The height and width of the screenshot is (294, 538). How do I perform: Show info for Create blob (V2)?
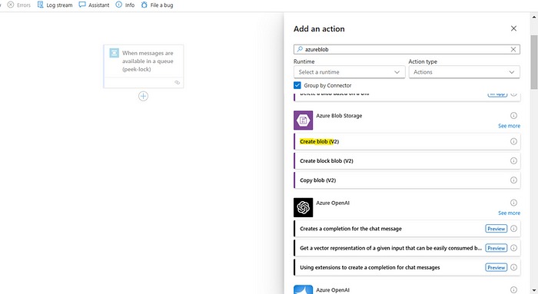pyautogui.click(x=513, y=141)
